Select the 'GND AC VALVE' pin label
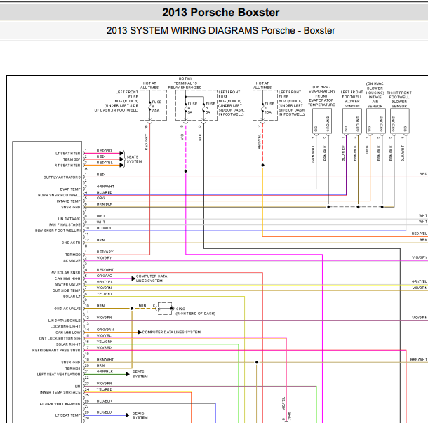The height and width of the screenshot is (423, 428). coord(67,309)
